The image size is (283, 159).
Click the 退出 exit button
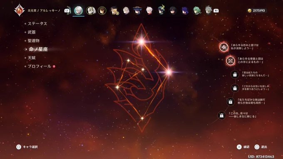[261, 147]
